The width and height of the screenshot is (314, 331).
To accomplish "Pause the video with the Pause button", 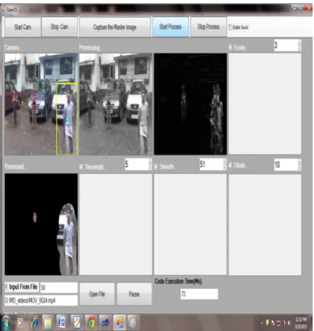I will [x=134, y=294].
